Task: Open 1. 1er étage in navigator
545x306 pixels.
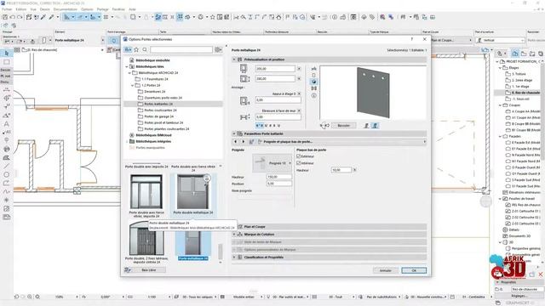Action: [520, 87]
